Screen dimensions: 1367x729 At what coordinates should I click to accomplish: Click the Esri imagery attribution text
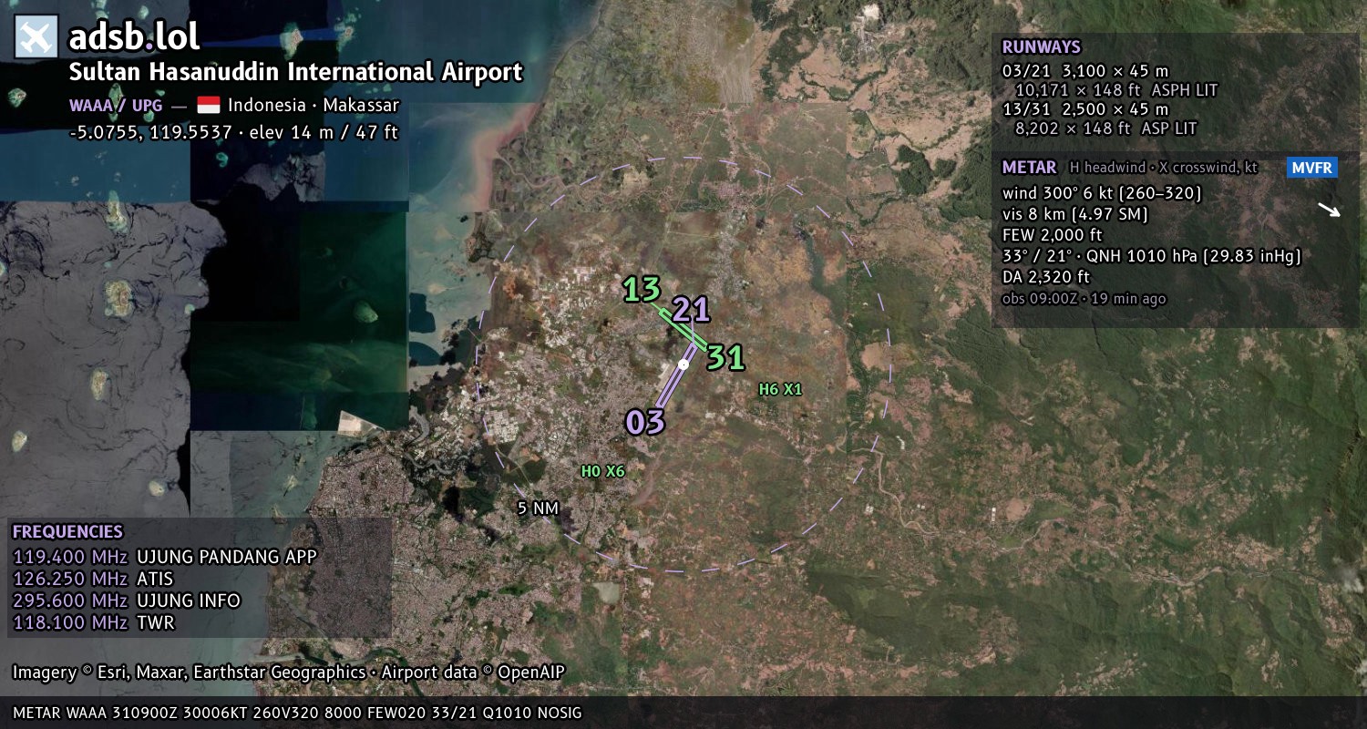click(x=189, y=673)
